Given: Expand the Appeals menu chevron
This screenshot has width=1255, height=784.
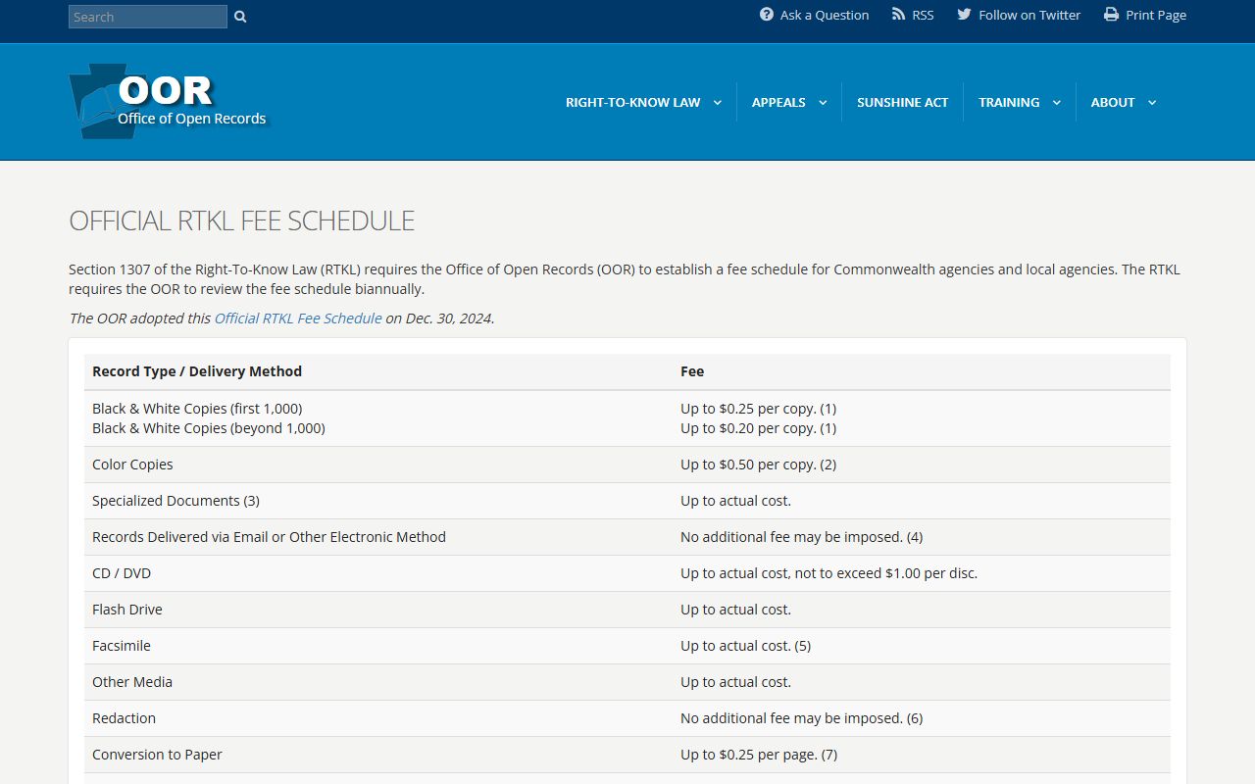Looking at the screenshot, I should pyautogui.click(x=823, y=103).
